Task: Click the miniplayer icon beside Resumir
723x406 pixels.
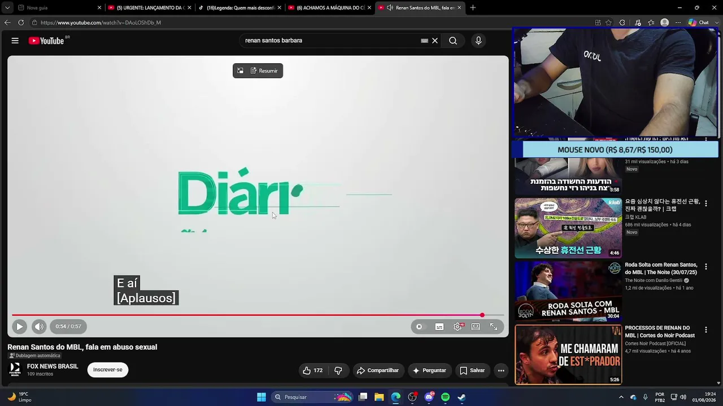Action: pos(240,71)
